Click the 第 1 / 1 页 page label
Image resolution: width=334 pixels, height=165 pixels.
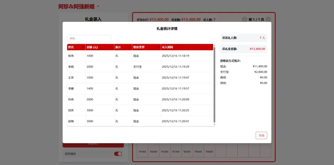point(256,19)
